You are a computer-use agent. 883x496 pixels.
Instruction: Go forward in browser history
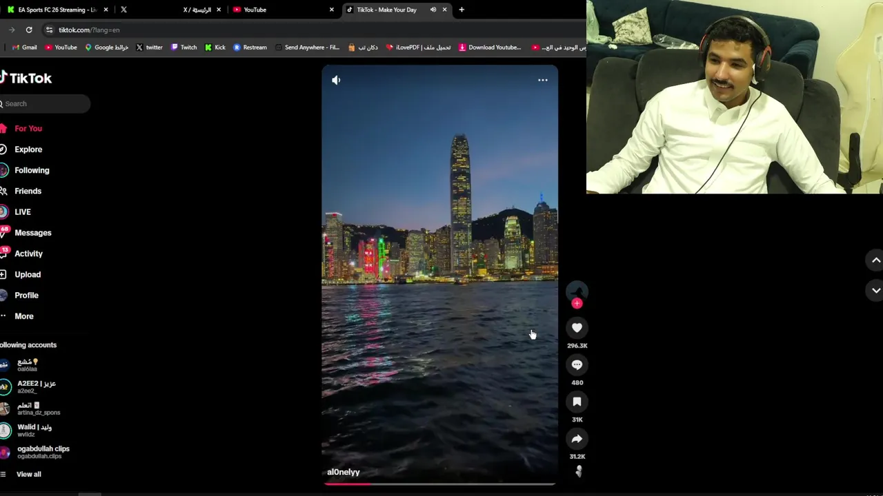pyautogui.click(x=11, y=30)
